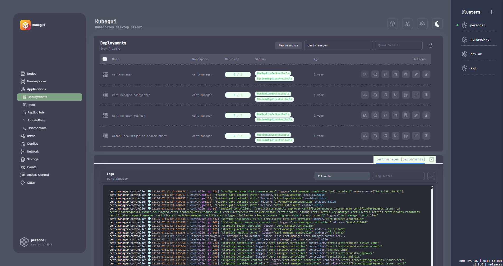The height and width of the screenshot is (266, 503).
Task: Check the select-all checkbox in table header
Action: [105, 59]
